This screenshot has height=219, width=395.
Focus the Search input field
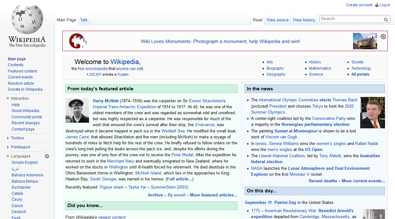point(351,19)
